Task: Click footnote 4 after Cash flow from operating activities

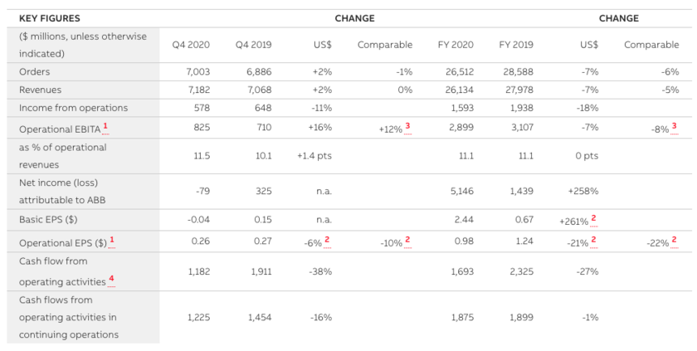Action: (111, 280)
